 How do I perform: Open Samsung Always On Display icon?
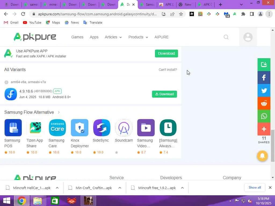click(168, 128)
